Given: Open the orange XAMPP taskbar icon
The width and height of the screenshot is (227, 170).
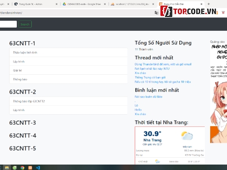Looking at the screenshot, I should pos(30,168).
